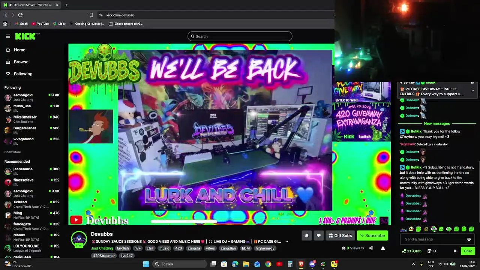This screenshot has width=480, height=270.
Task: Report stream warning triangle icon
Action: (383, 248)
